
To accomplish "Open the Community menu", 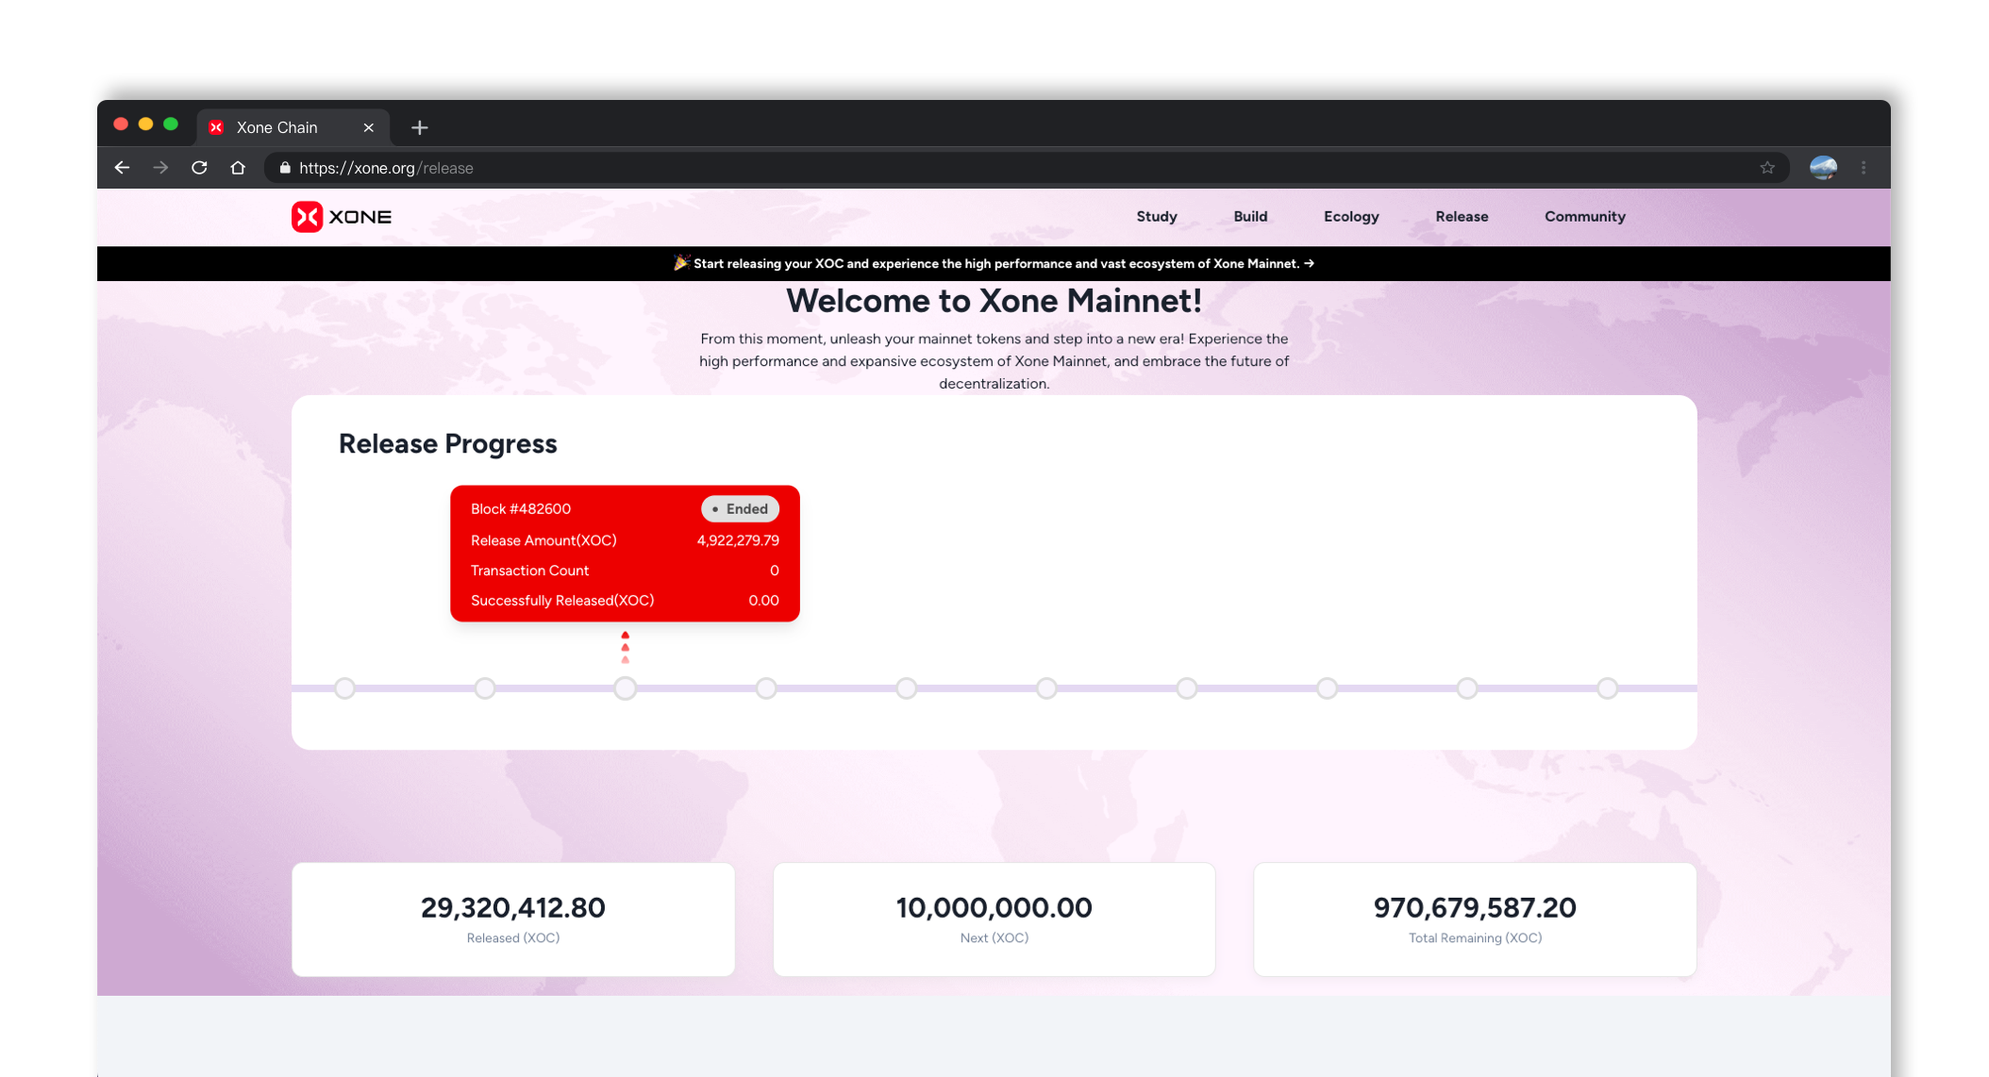I will click(x=1584, y=217).
